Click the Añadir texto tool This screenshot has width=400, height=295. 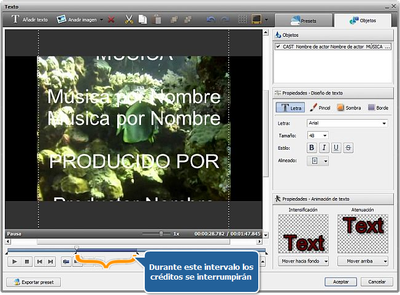click(x=29, y=20)
